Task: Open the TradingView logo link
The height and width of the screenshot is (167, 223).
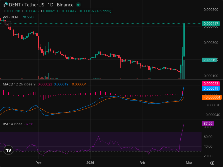Action: point(8,150)
